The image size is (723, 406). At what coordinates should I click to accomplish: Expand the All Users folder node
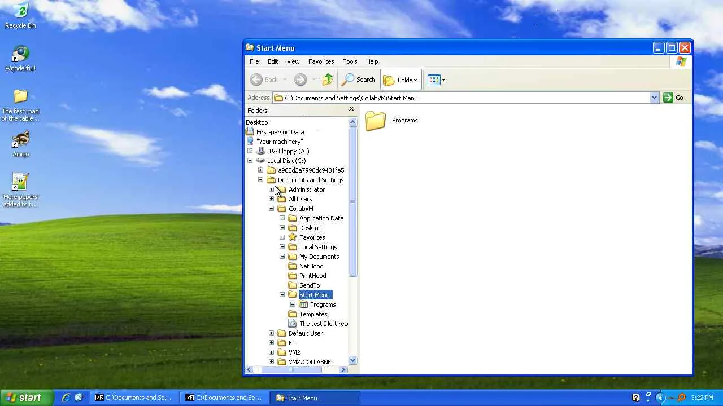[271, 199]
